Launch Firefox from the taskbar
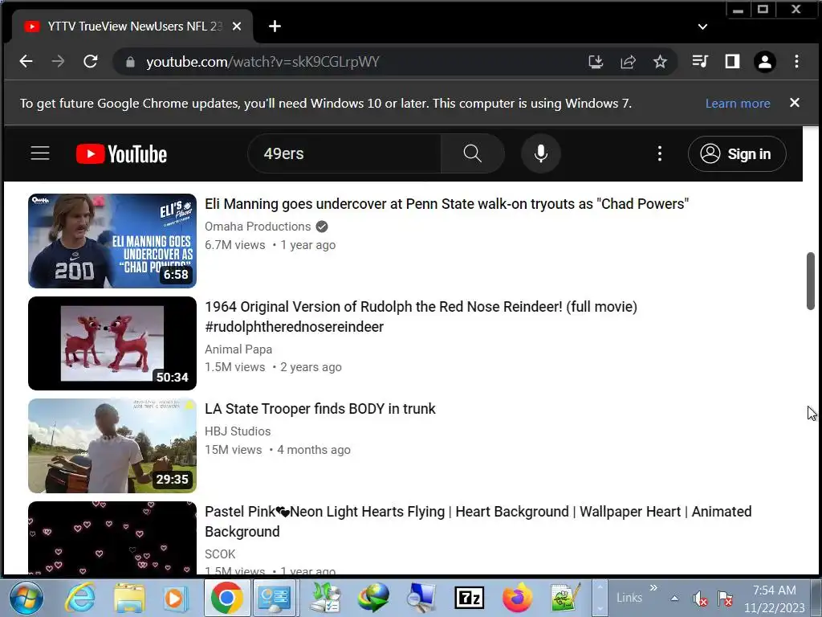This screenshot has width=822, height=617. (517, 598)
